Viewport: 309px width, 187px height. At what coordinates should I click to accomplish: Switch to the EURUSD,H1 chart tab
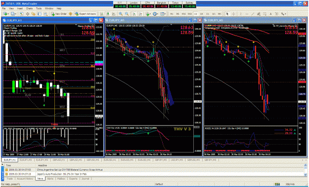(x=110, y=160)
